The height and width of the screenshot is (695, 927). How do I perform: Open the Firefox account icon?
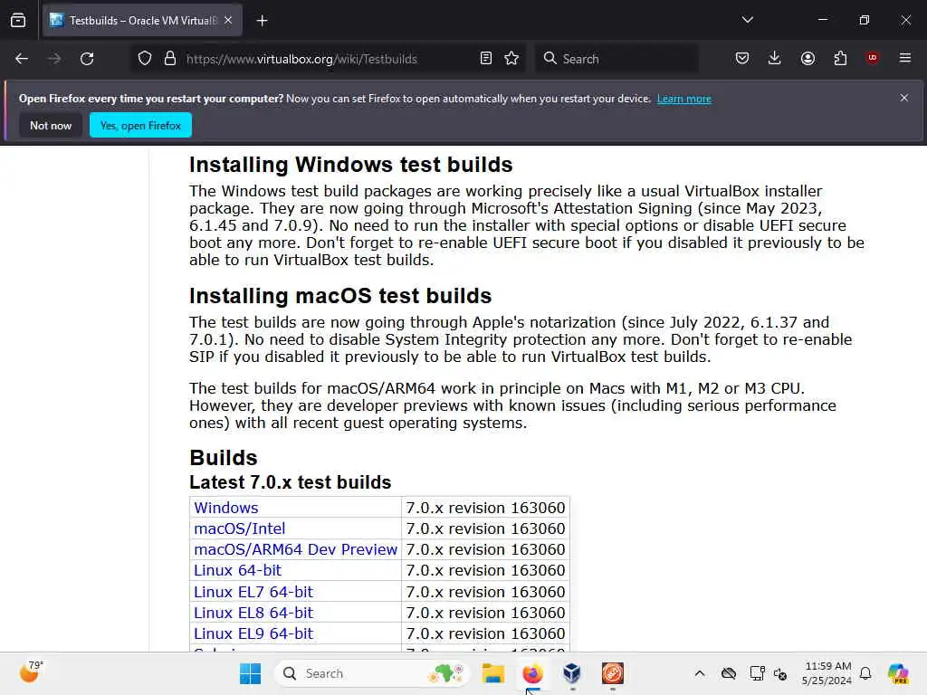[x=808, y=58]
